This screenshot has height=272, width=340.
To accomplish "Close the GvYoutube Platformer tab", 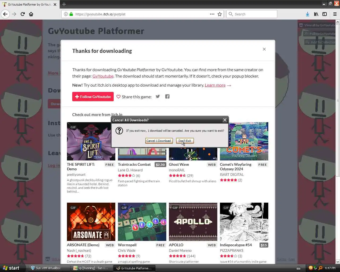I will click(55, 5).
